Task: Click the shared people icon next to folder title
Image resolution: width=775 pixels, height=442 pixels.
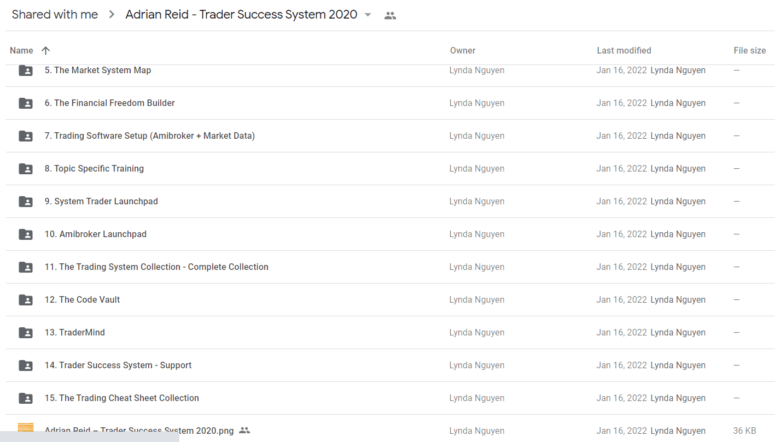Action: coord(390,16)
